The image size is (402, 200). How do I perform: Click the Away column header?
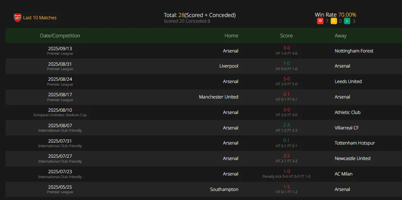click(340, 35)
